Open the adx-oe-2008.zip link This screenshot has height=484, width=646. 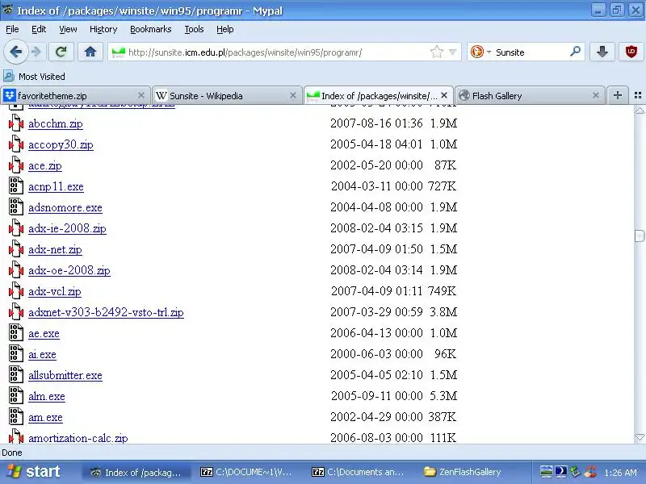(x=69, y=270)
